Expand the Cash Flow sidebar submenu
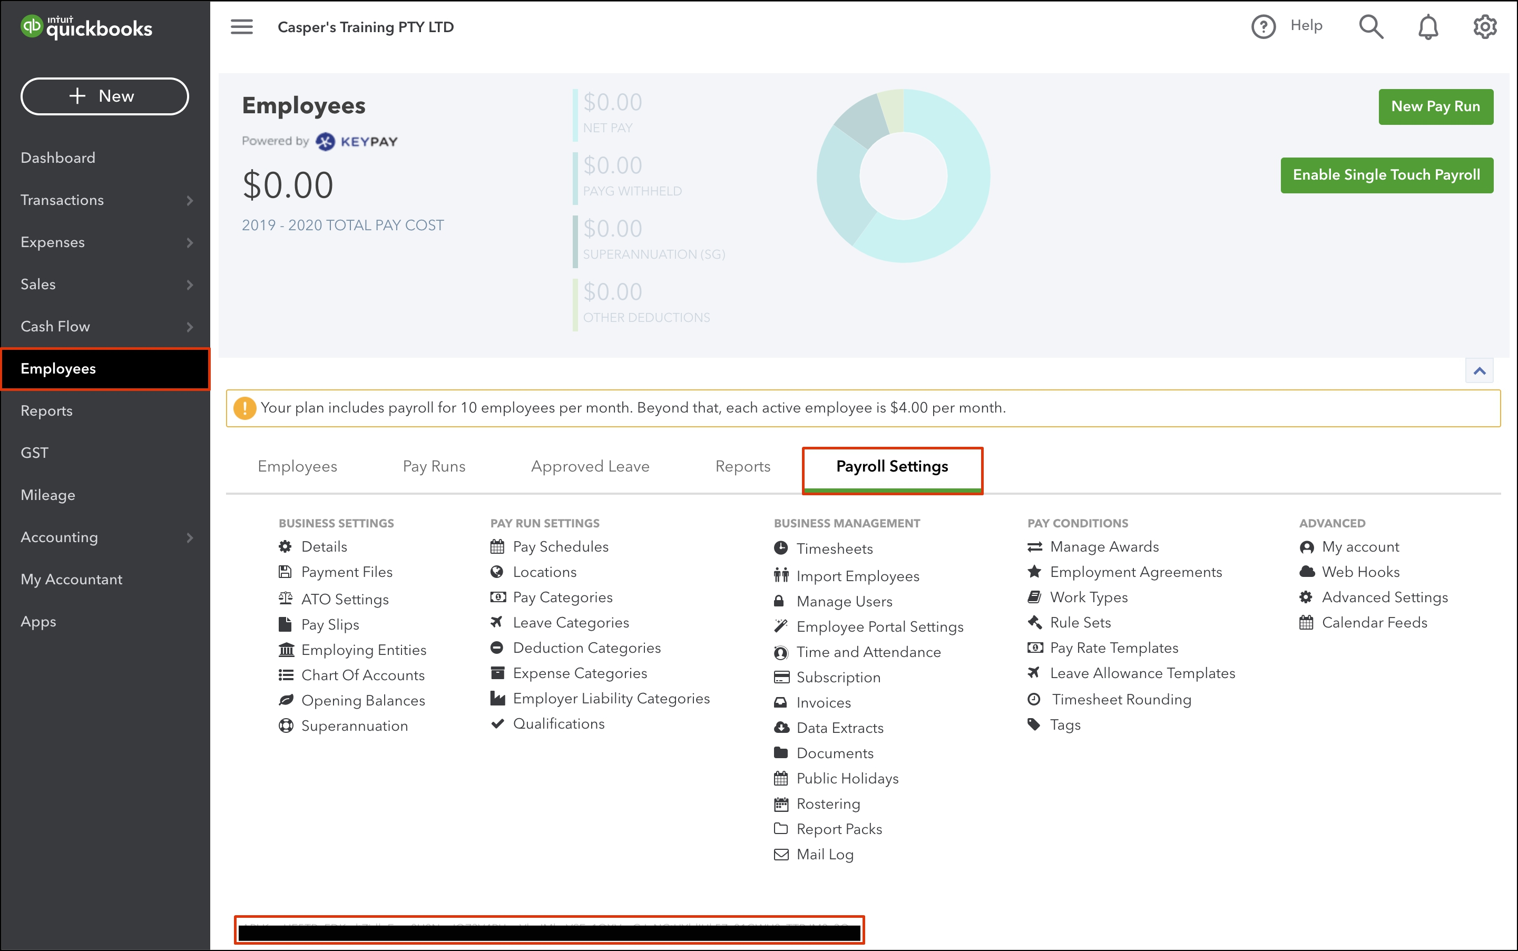This screenshot has height=951, width=1518. [x=189, y=327]
